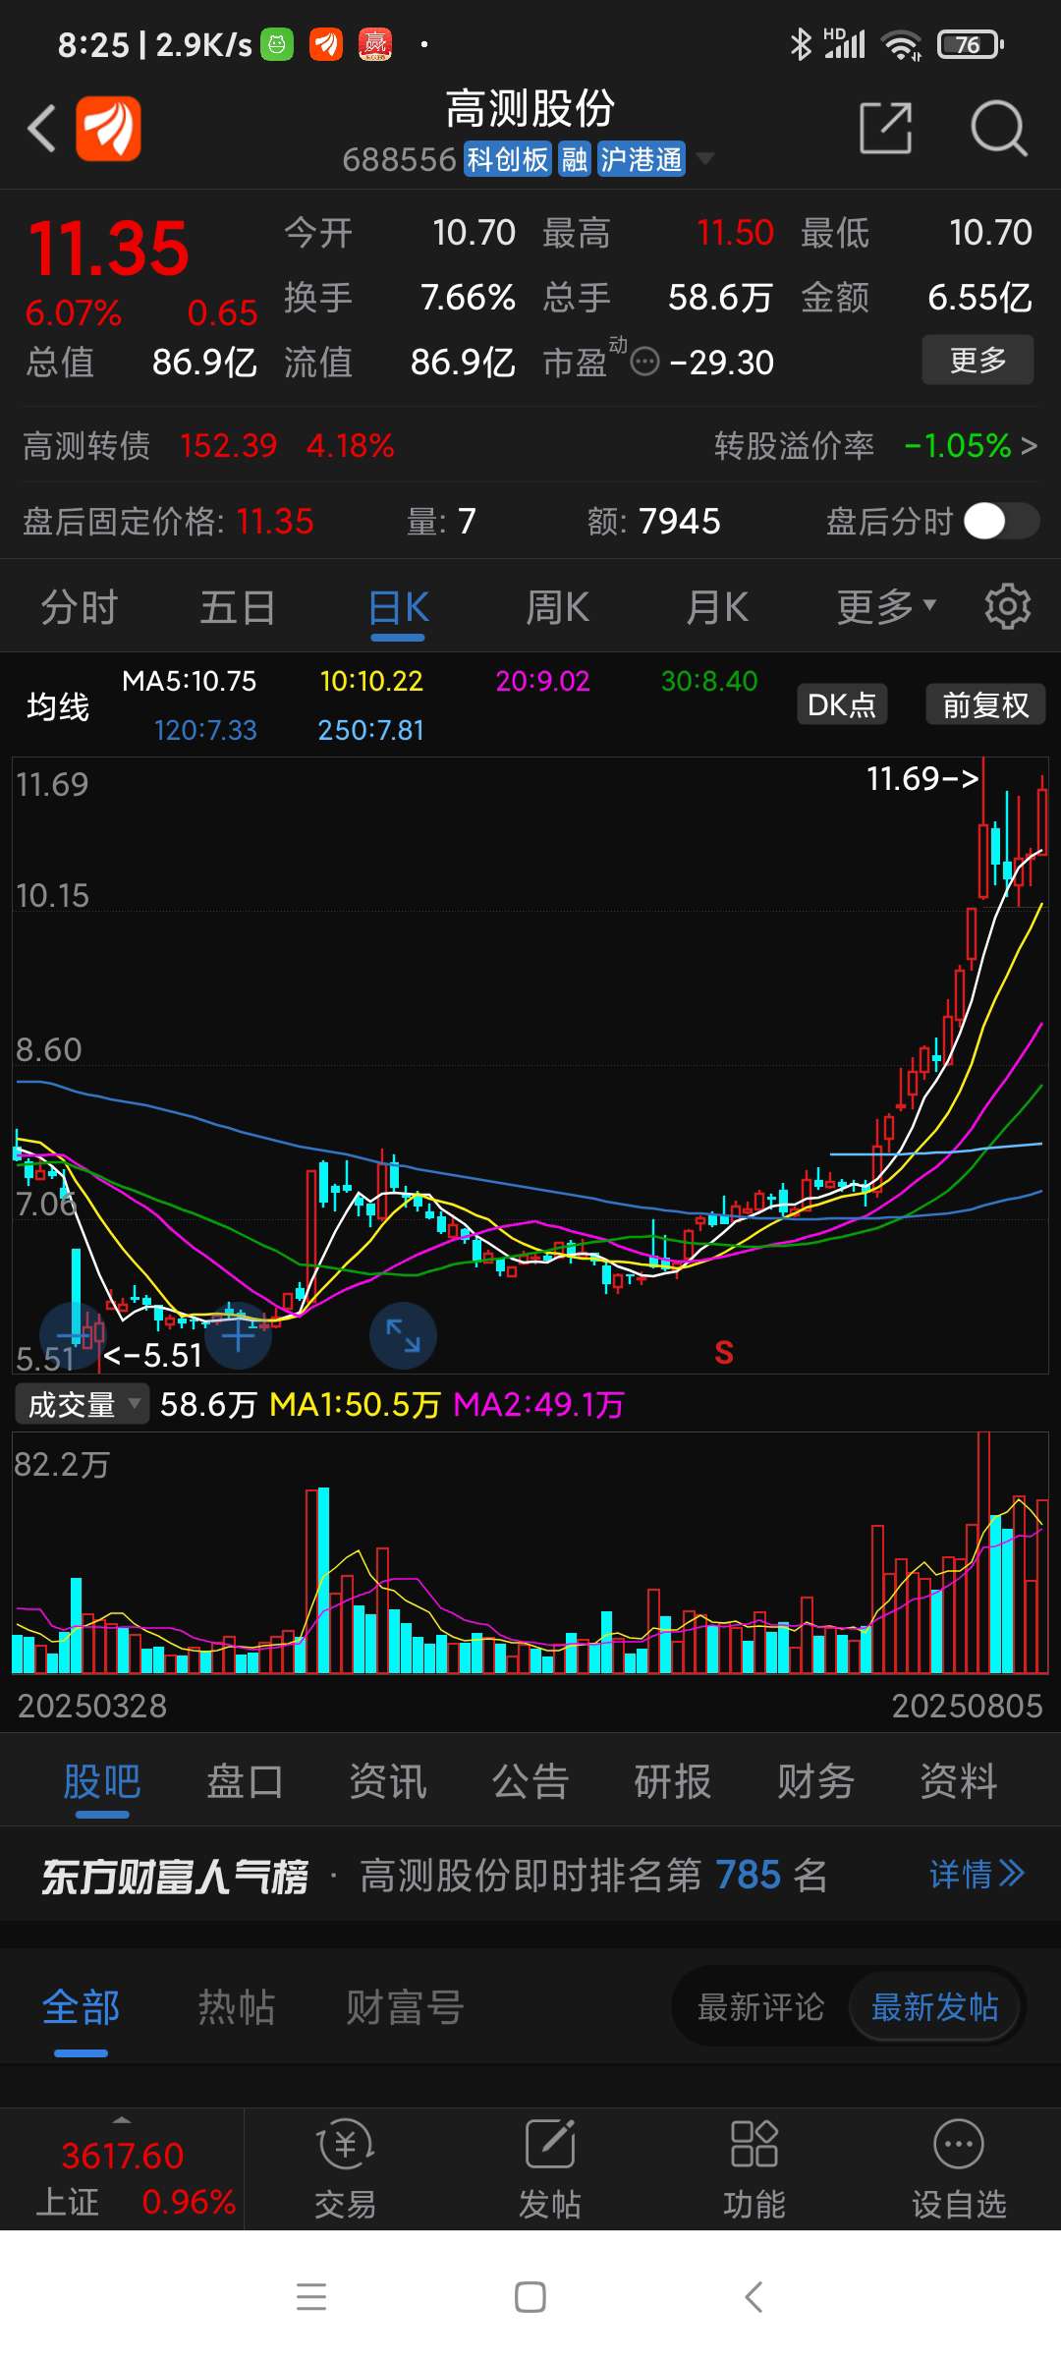
Task: Select the 热帖 posts filter
Action: pos(237,2007)
